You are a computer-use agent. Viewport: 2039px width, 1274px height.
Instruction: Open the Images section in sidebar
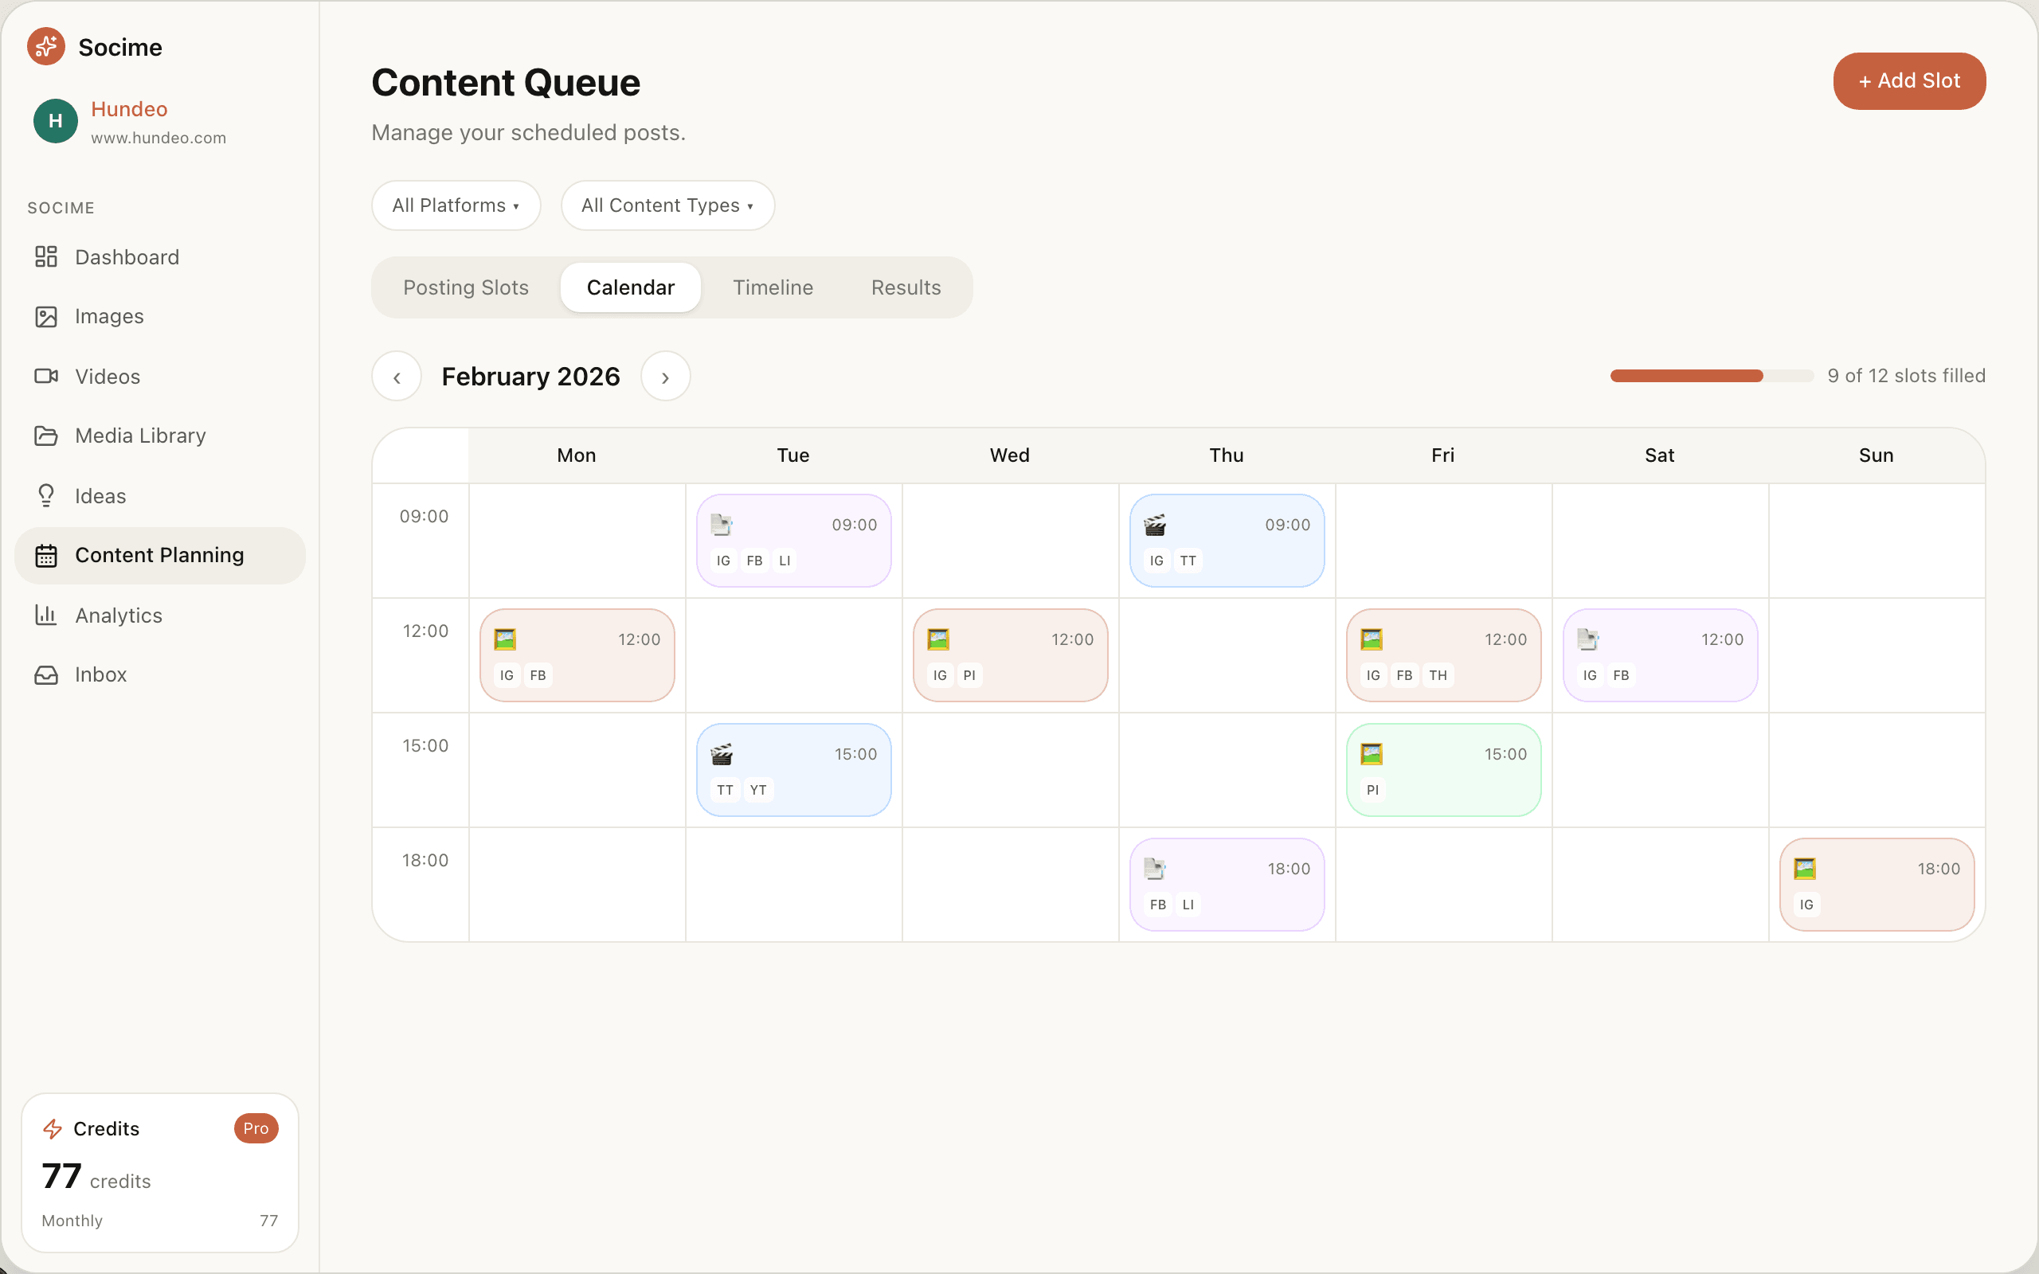pyautogui.click(x=110, y=316)
